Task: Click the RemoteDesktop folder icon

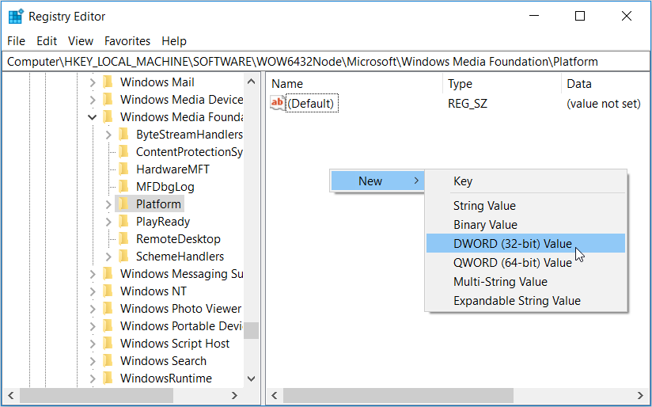Action: [x=123, y=239]
